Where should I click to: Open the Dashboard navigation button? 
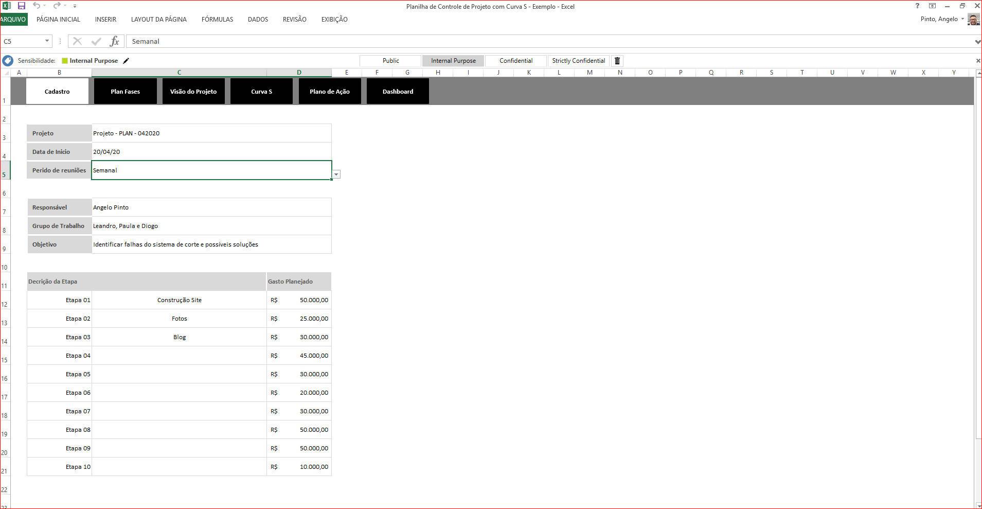398,92
